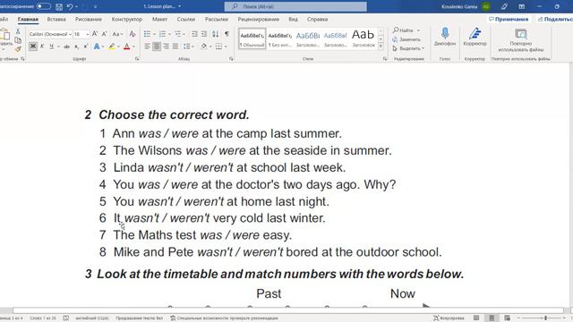
Task: Clear all formatting icon
Action: (x=133, y=34)
